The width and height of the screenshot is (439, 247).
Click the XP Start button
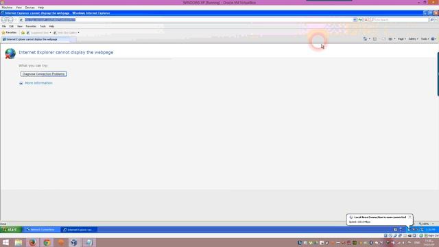tap(11, 230)
